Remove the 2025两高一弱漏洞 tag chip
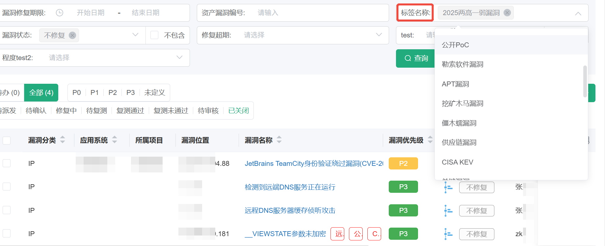Image resolution: width=605 pixels, height=246 pixels. pos(507,13)
